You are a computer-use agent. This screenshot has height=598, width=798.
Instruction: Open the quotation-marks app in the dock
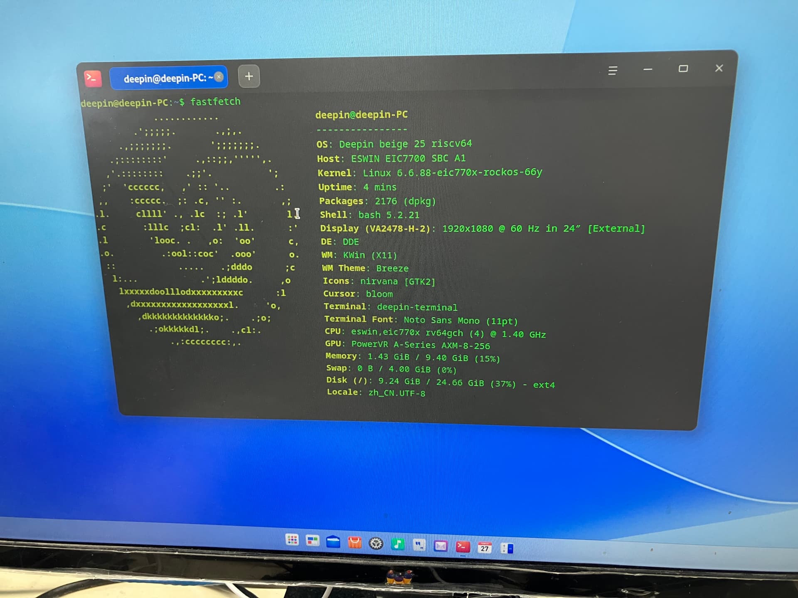coord(419,545)
